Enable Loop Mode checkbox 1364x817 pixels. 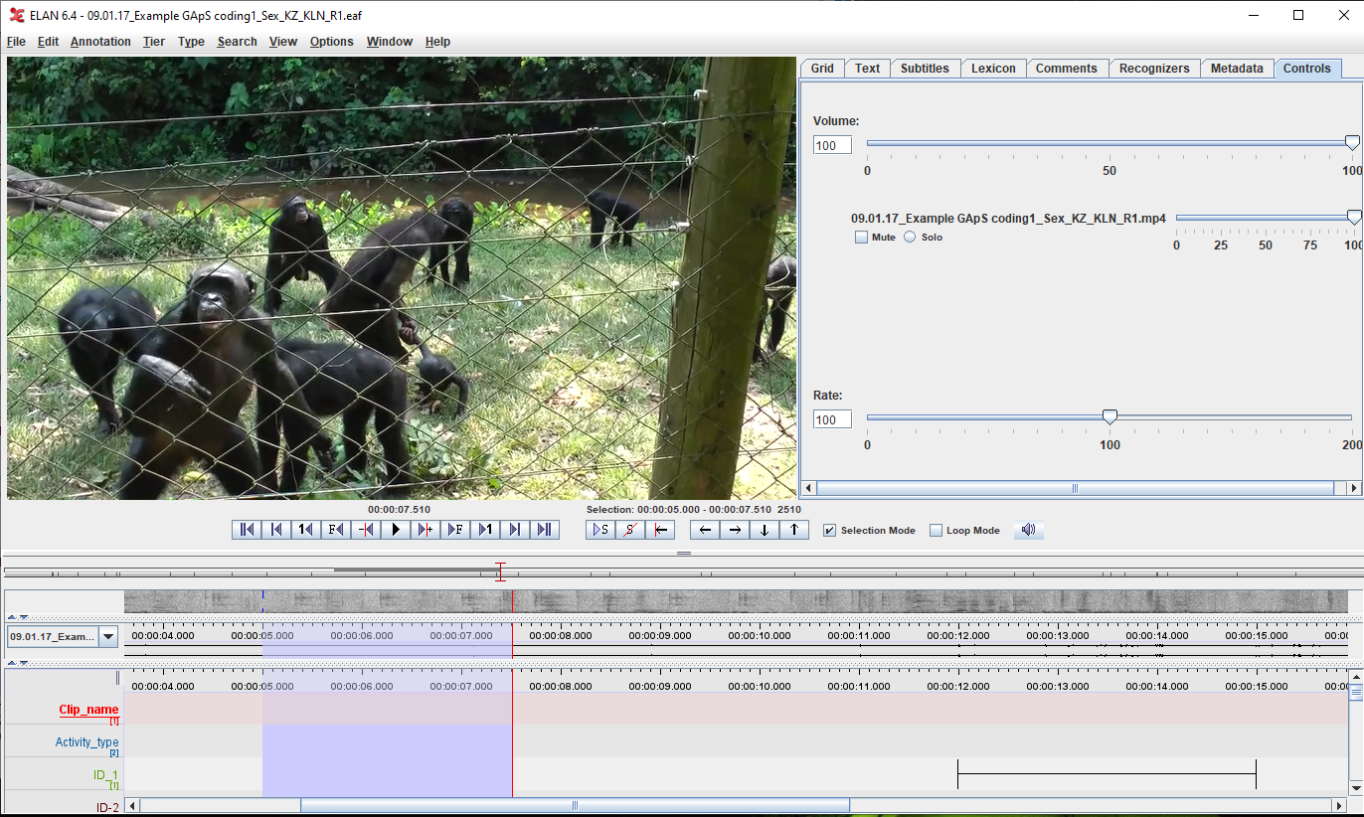(x=936, y=531)
